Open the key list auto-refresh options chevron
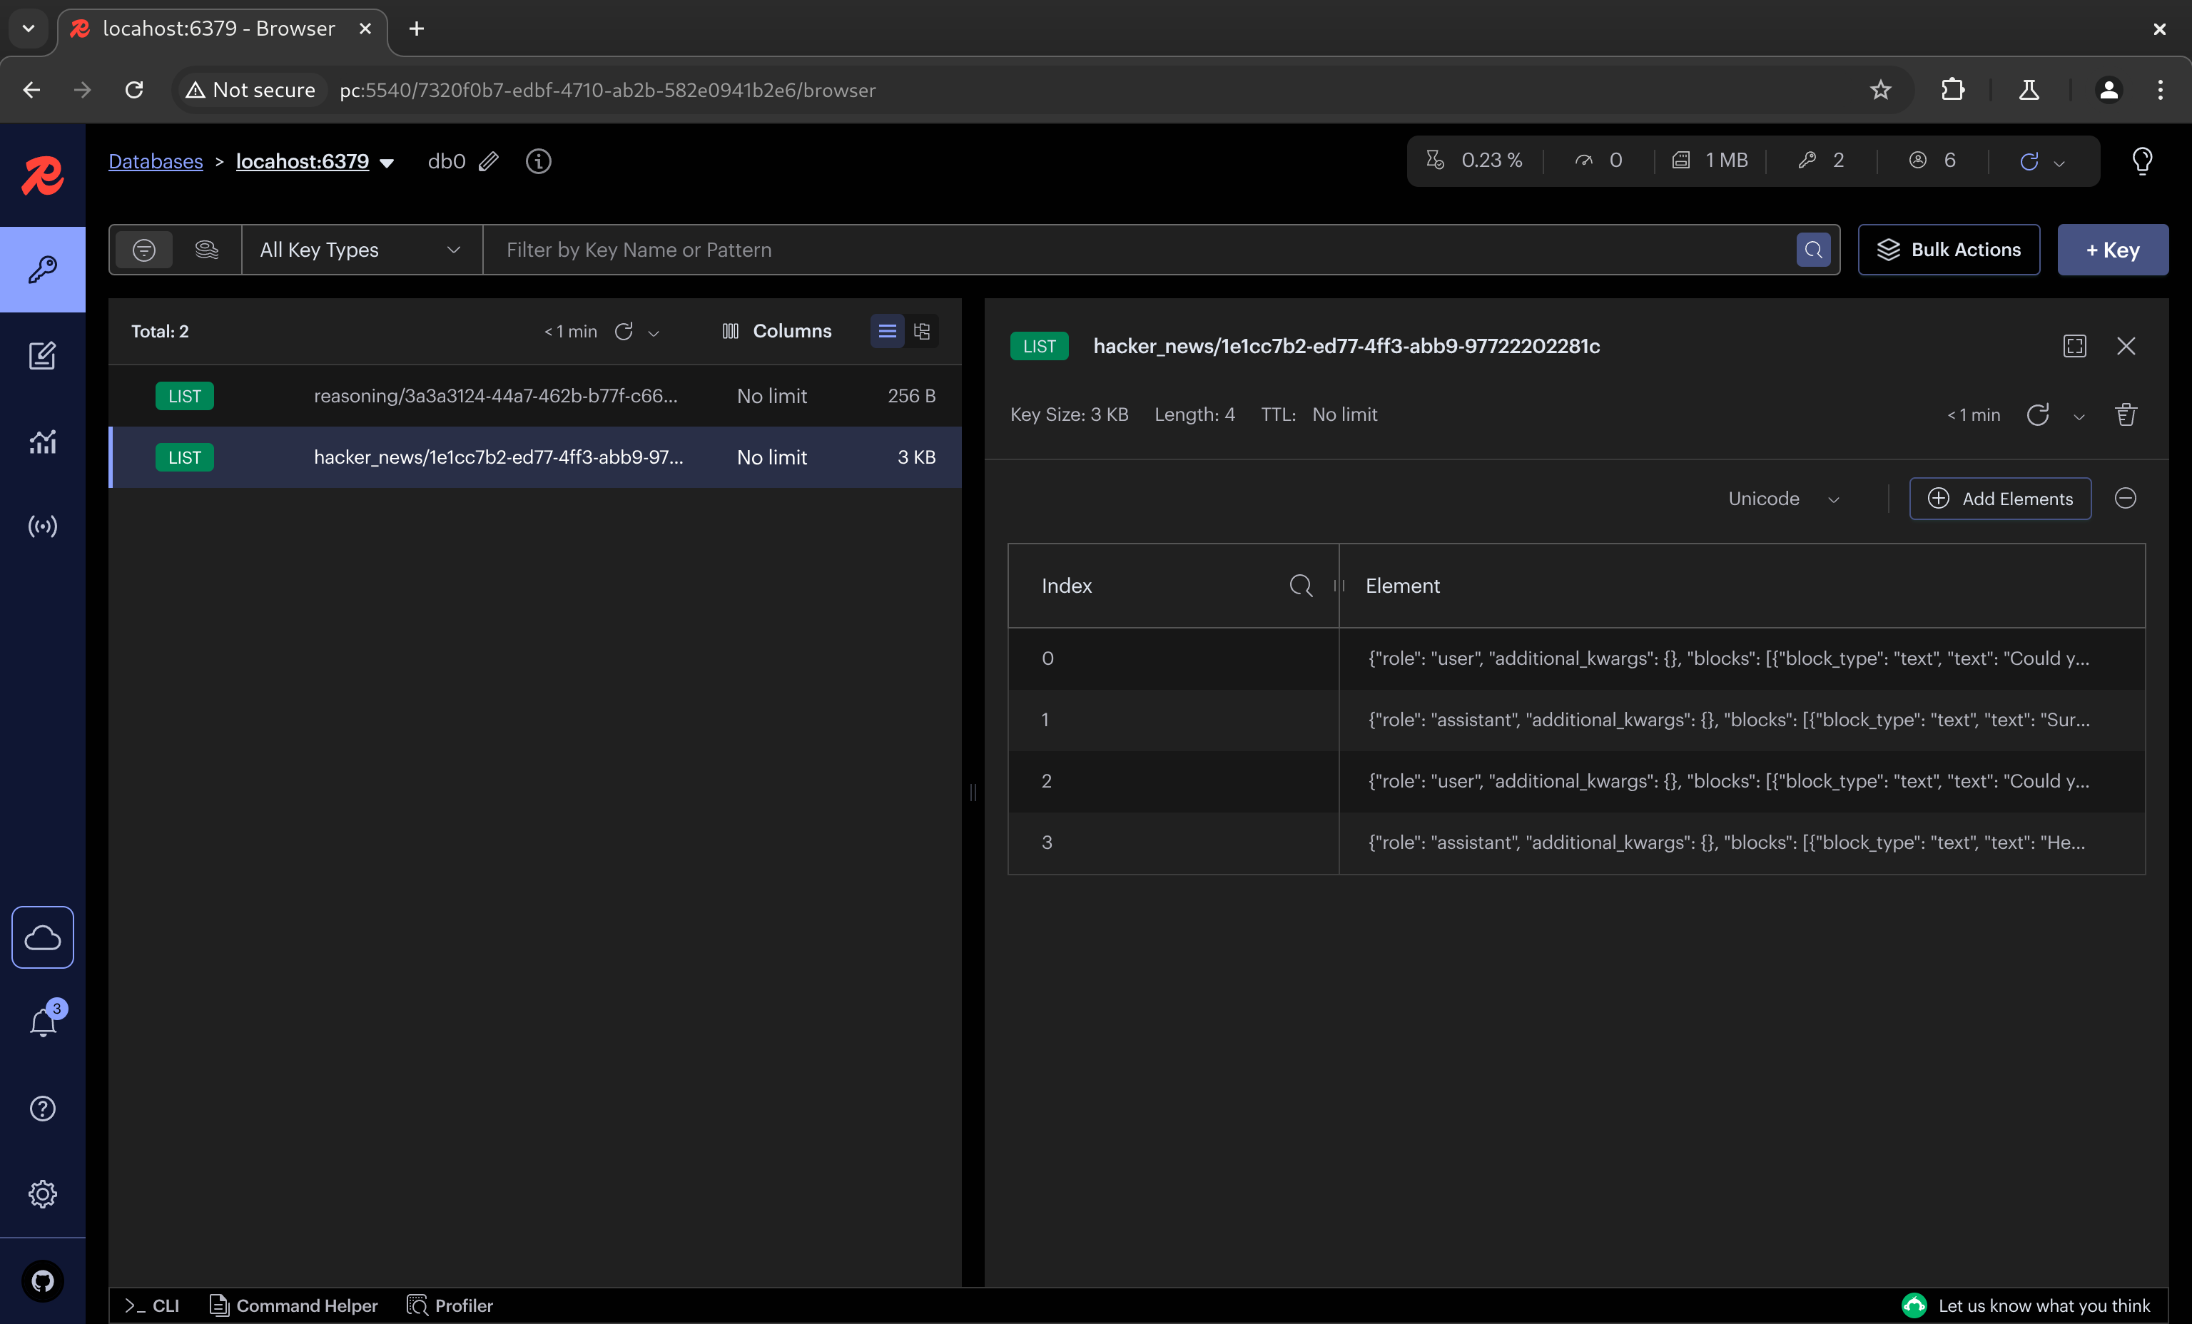Viewport: 2192px width, 1324px height. tap(654, 333)
